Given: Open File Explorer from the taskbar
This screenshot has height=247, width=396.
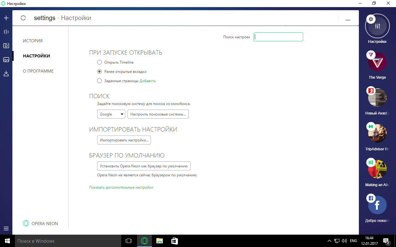Looking at the screenshot, I should pos(159,241).
